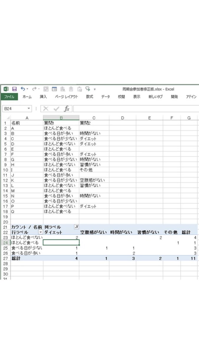Select column A header
Image resolution: width=199 pixels, height=354 pixels.
[x=27, y=118]
